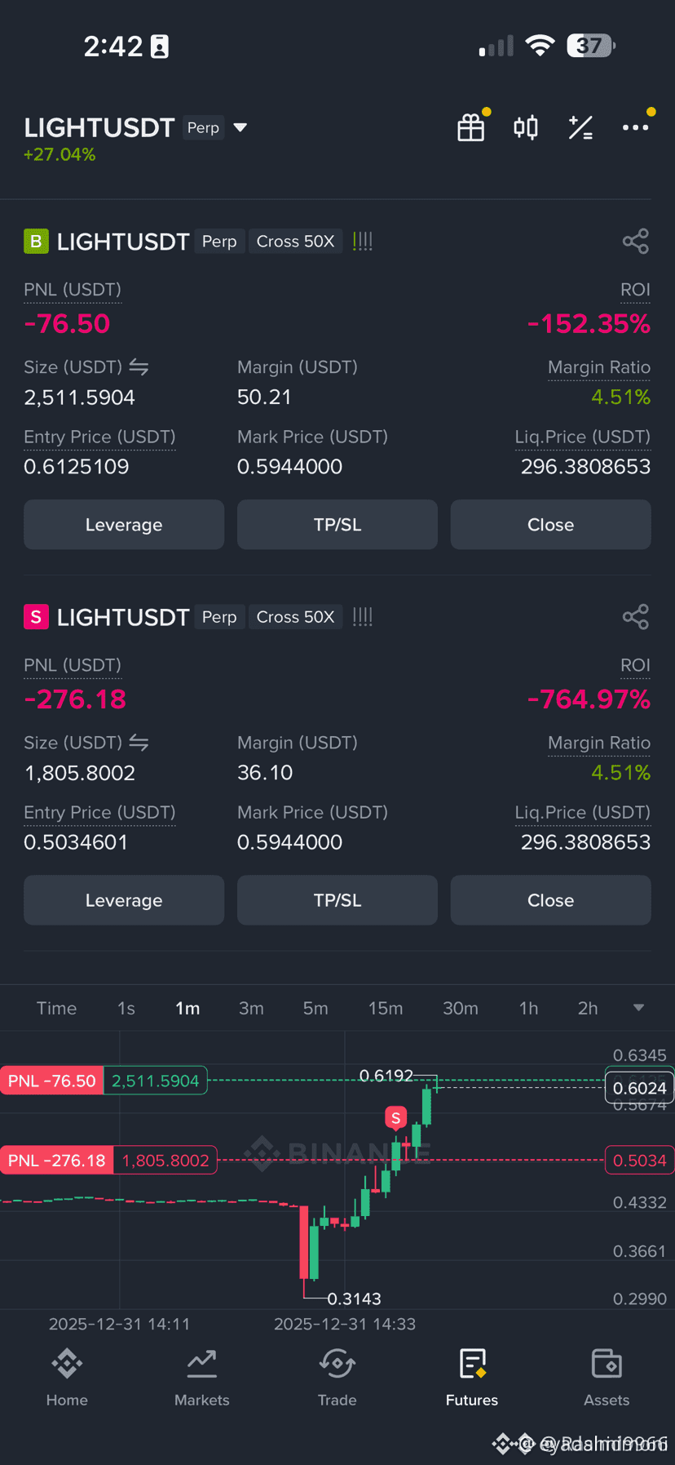Tap long position Cross 50X badge
The width and height of the screenshot is (675, 1465).
click(x=295, y=242)
